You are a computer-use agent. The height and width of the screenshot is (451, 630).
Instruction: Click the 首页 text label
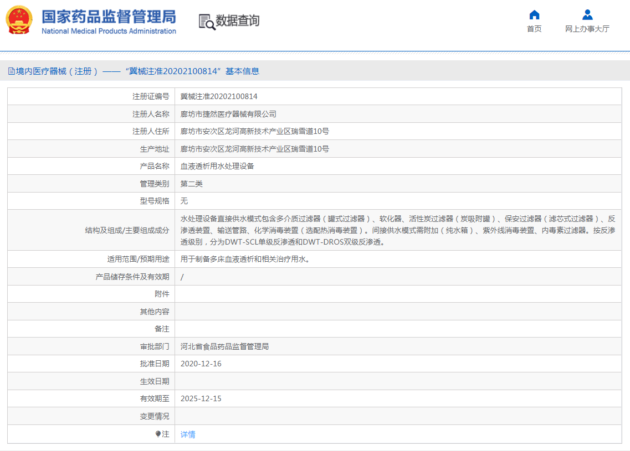point(534,29)
